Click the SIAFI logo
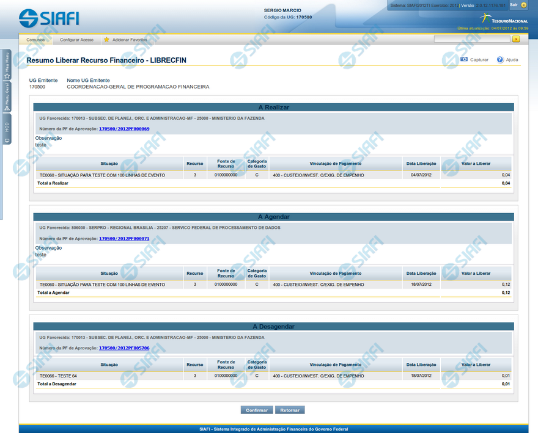 [49, 18]
